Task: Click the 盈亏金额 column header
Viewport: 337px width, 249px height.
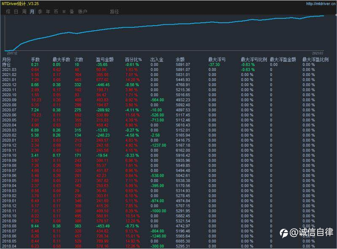Action: click(105, 60)
